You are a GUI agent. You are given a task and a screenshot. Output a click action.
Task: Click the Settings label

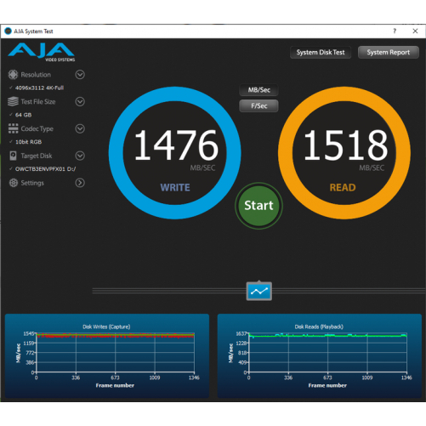tap(32, 183)
